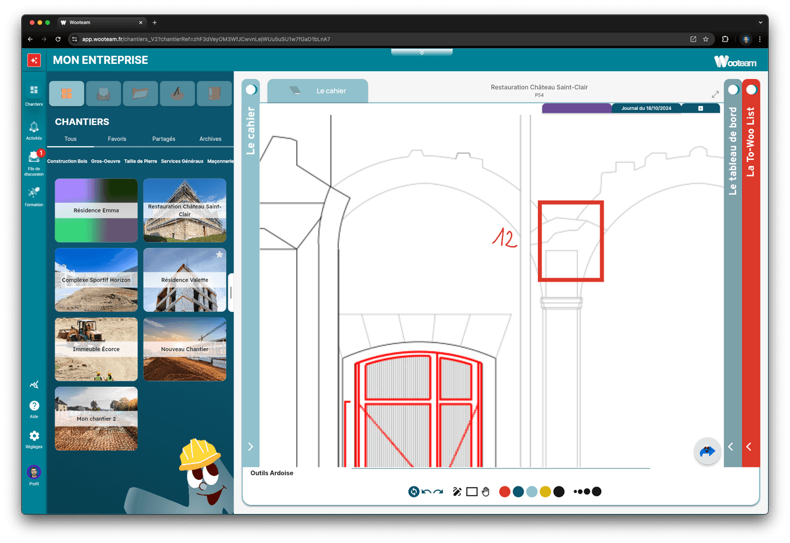790x543 pixels.
Task: Choose the rectangle shape drawing tool
Action: click(x=471, y=492)
